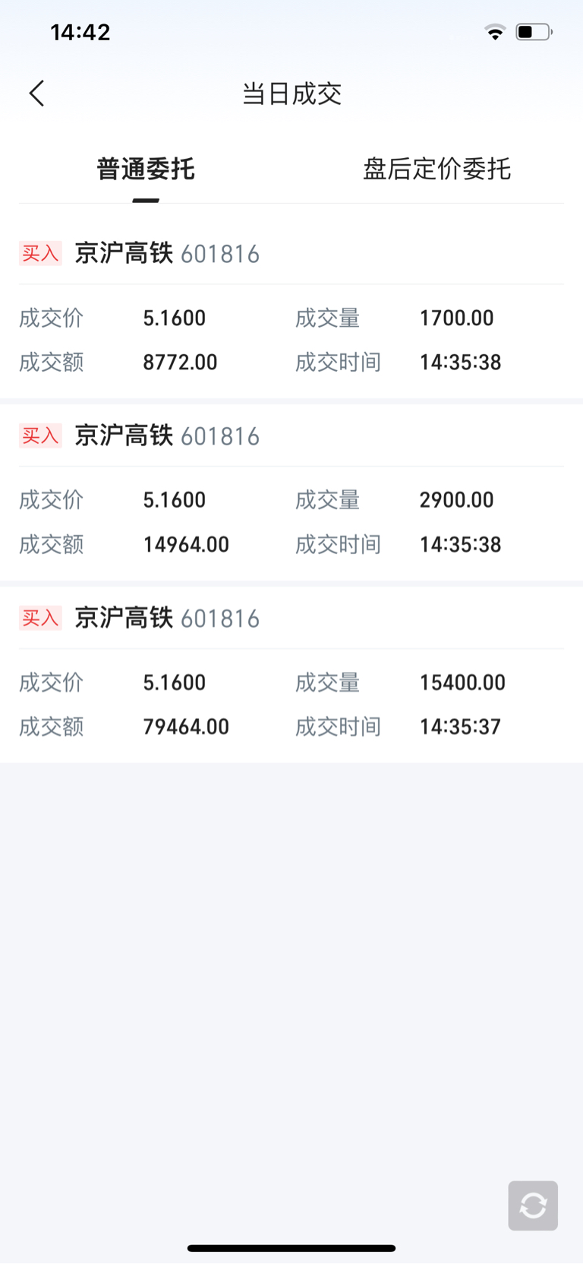The height and width of the screenshot is (1264, 583).
Task: Switch to 盘后定价委托 tab
Action: pyautogui.click(x=436, y=169)
